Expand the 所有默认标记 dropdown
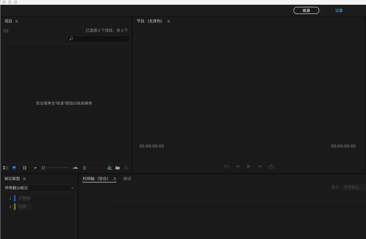This screenshot has height=239, width=366. [39, 188]
